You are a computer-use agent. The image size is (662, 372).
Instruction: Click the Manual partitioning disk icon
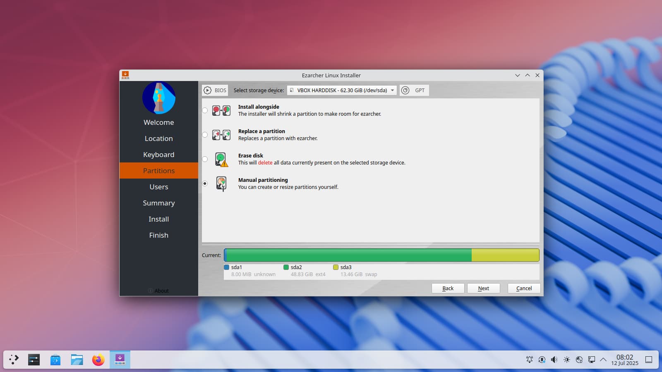click(221, 184)
